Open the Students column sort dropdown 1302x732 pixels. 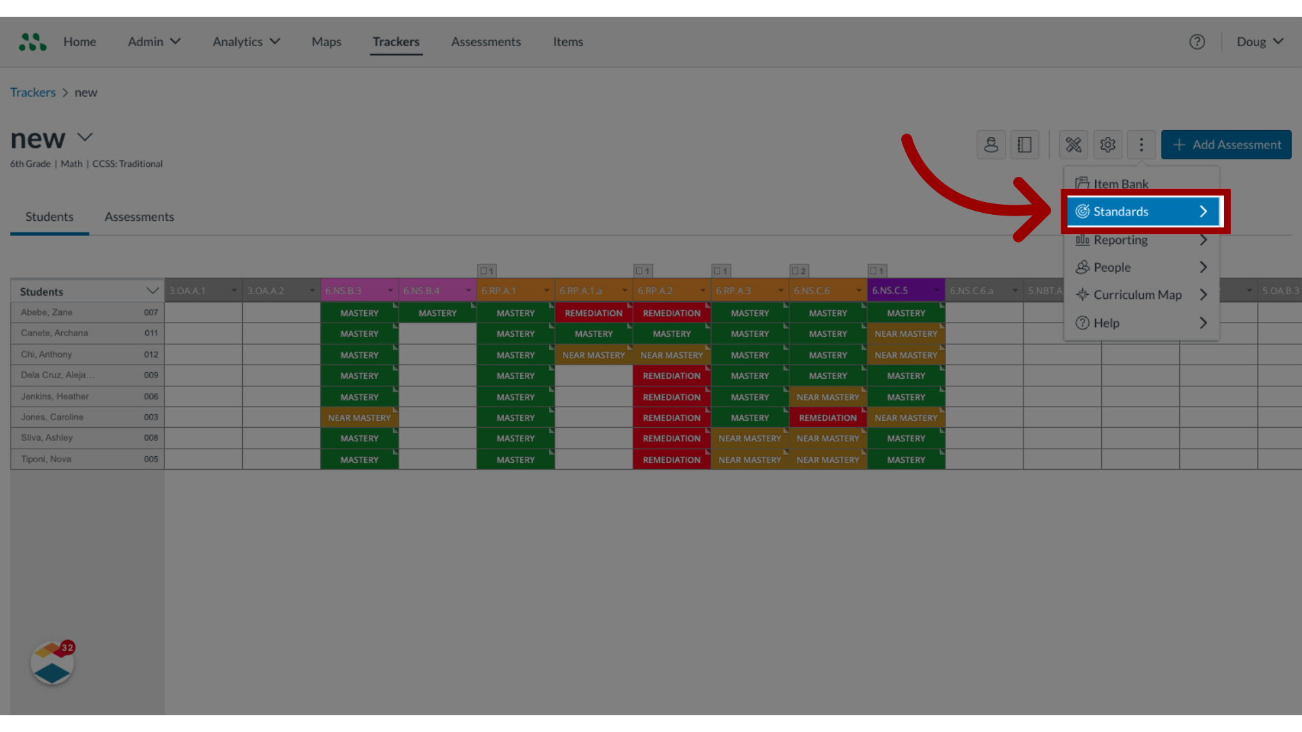click(x=152, y=291)
